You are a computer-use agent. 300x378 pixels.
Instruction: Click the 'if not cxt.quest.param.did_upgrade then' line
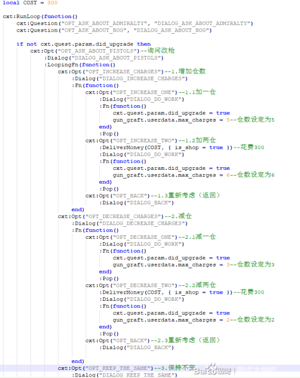84,44
